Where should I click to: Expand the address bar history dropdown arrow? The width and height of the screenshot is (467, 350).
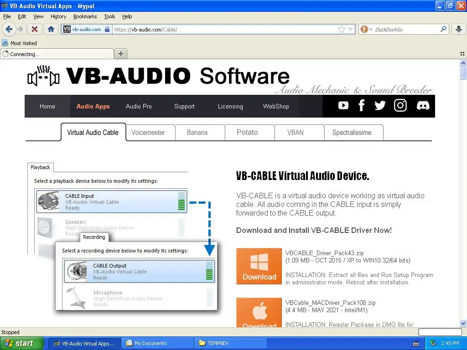pos(351,29)
